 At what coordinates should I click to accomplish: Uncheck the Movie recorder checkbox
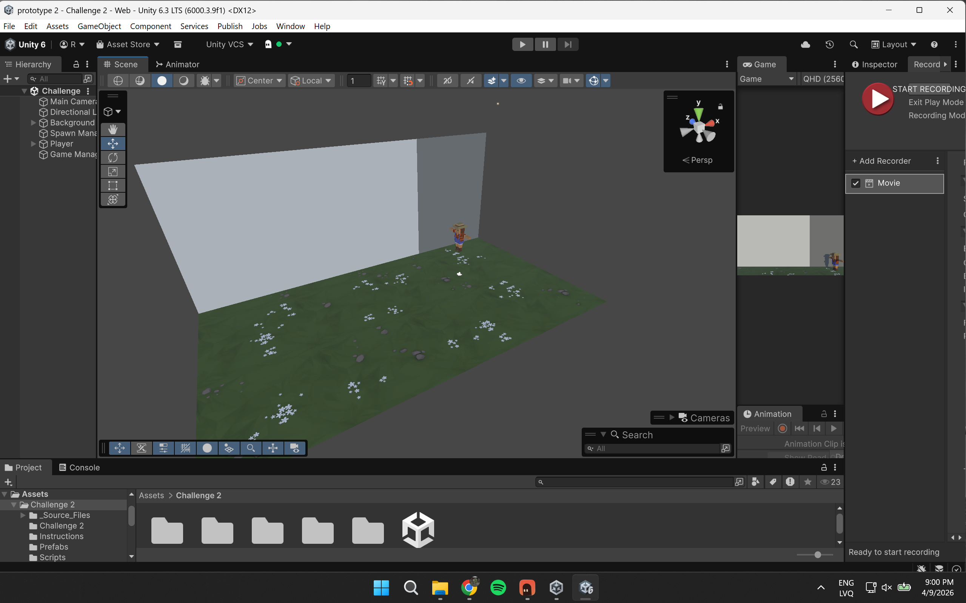point(855,183)
